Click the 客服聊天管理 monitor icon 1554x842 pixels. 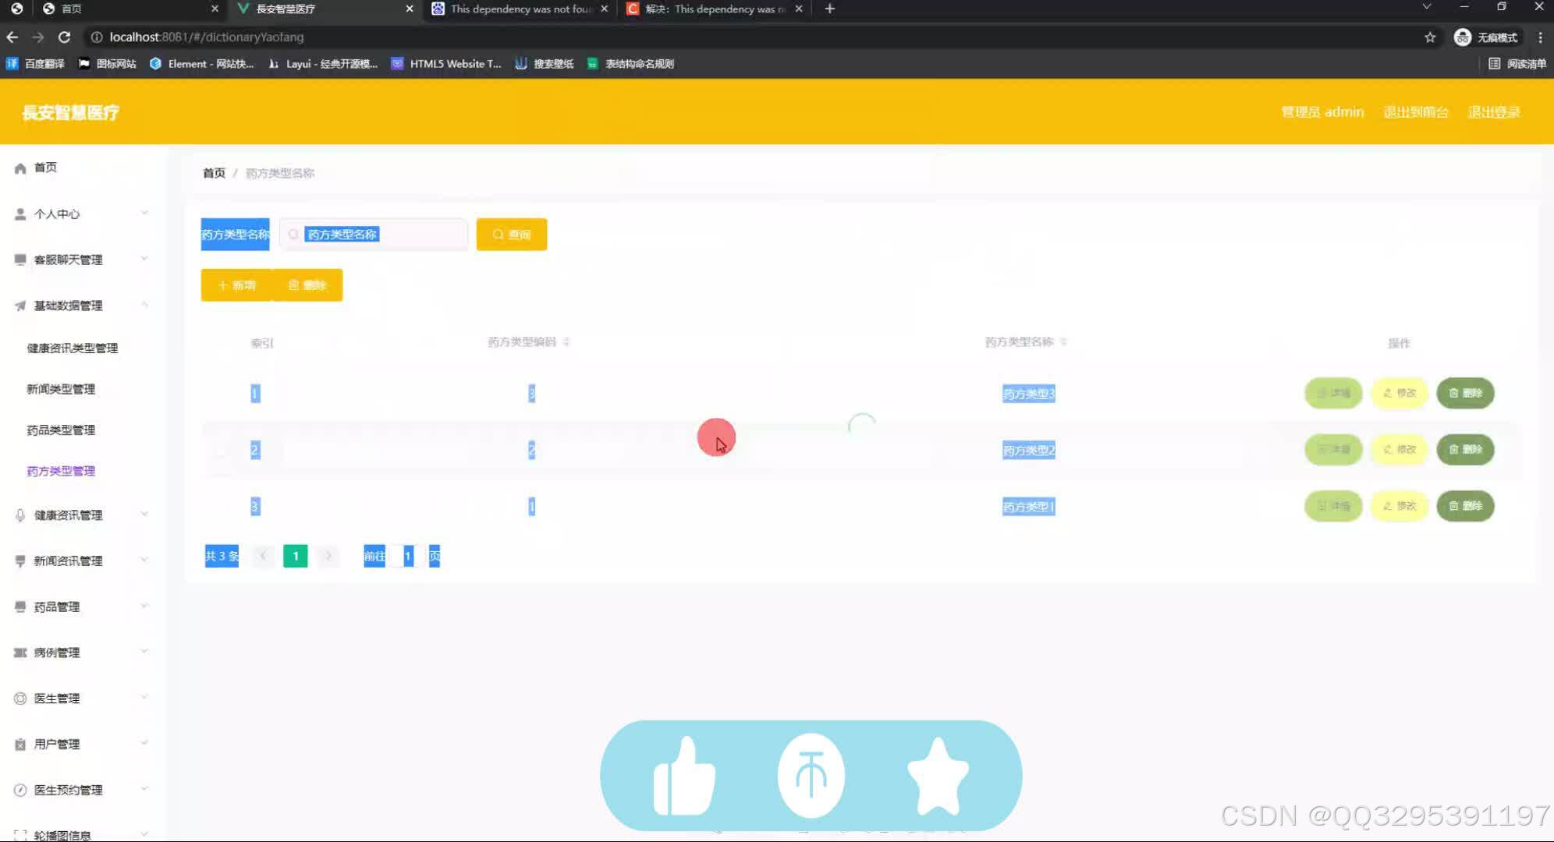tap(20, 260)
